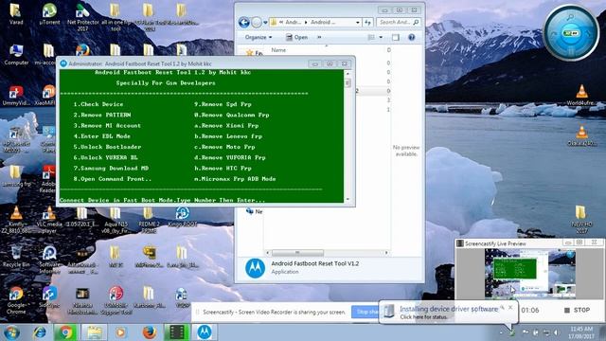Click Explorer refresh button next to address bar

[368, 23]
